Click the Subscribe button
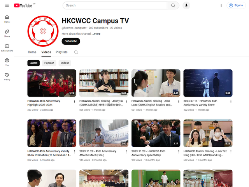 point(71,41)
